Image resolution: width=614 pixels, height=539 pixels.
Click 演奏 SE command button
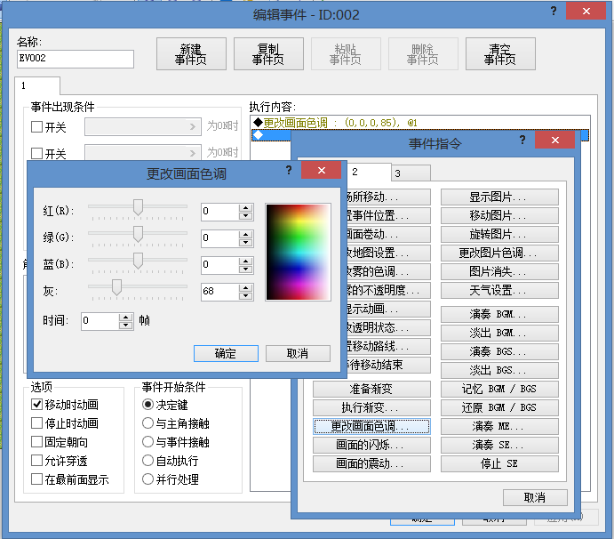[499, 446]
